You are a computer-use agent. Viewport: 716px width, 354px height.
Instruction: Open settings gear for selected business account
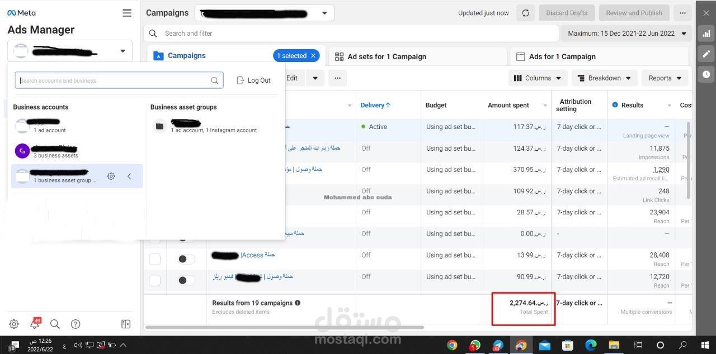[x=111, y=176]
